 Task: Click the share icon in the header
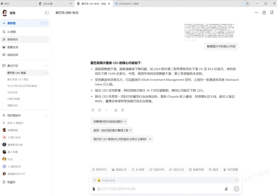[264, 12]
